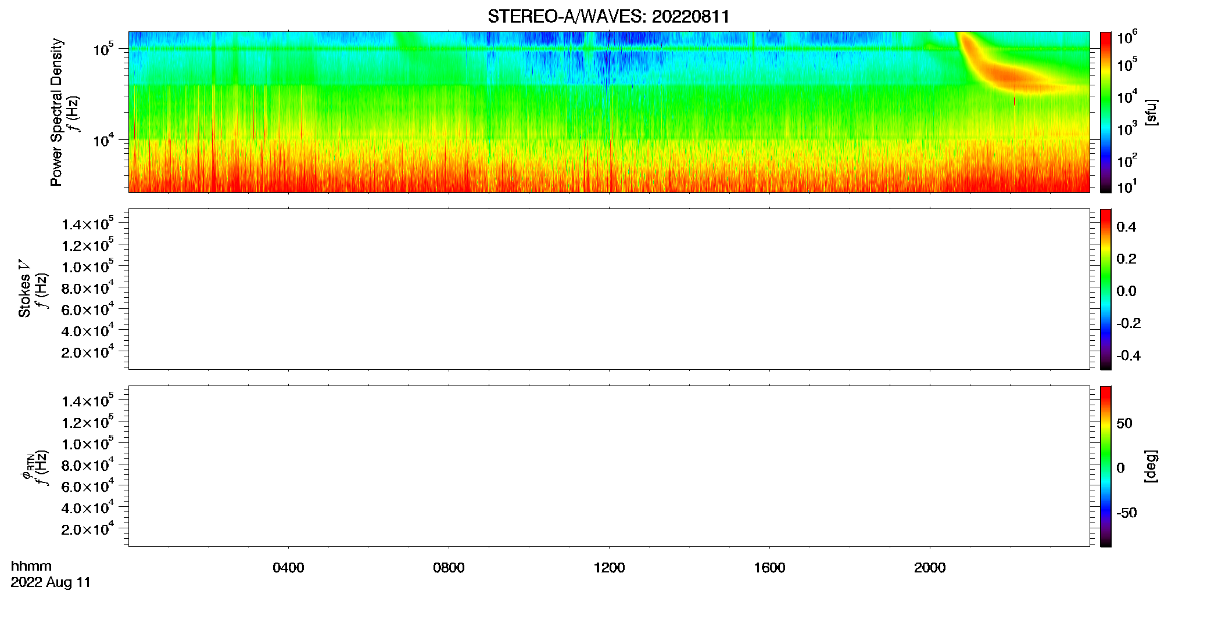Click the 0.4 tick on Stokes color bar
Viewport: 1218px width, 627px height.
(x=1126, y=227)
